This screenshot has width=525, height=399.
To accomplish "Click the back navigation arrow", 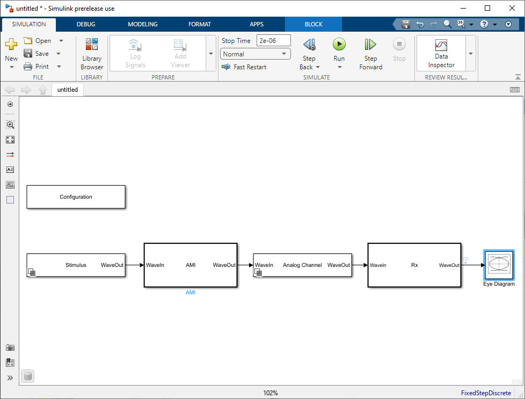I will (x=10, y=90).
